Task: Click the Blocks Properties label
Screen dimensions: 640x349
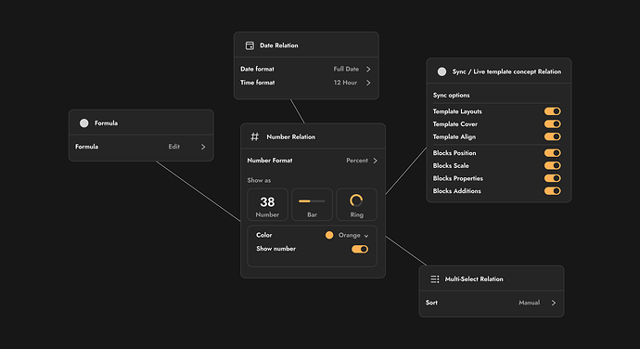Action: (458, 178)
